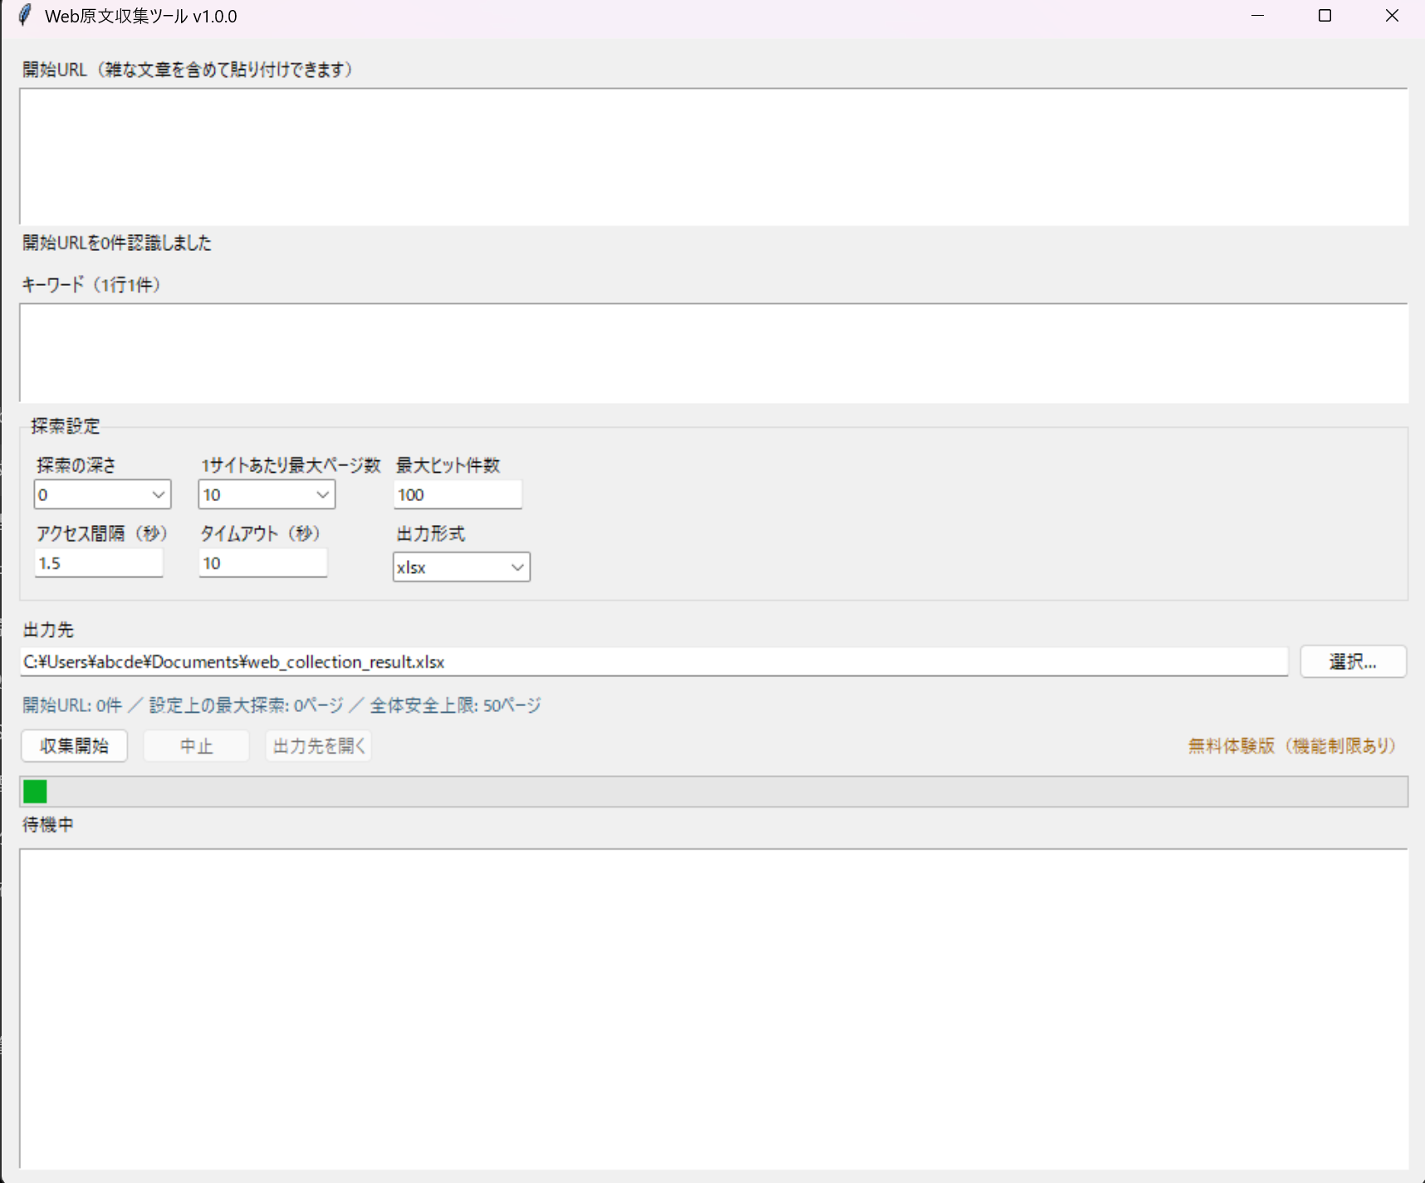This screenshot has height=1183, width=1425.
Task: Click the 探索設定 group label
Action: (66, 426)
